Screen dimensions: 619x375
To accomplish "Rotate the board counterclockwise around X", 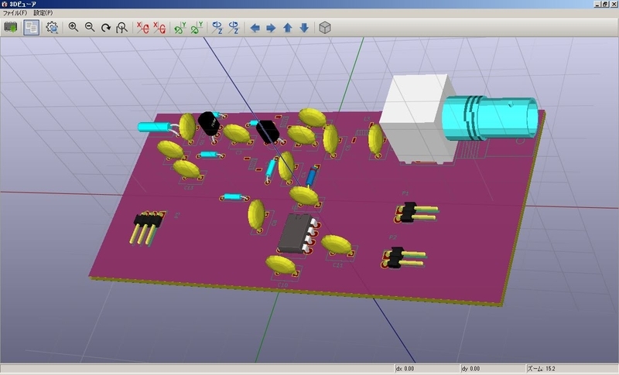I will (159, 28).
